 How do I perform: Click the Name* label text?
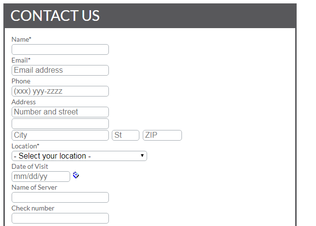click(21, 39)
